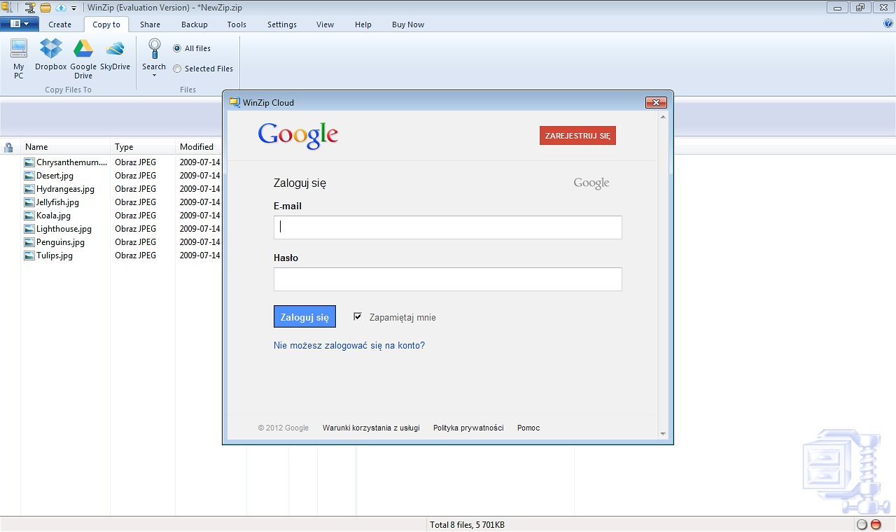The height and width of the screenshot is (532, 896).
Task: Click Obraz JPEG type in Desert.jpg row
Action: pyautogui.click(x=136, y=176)
